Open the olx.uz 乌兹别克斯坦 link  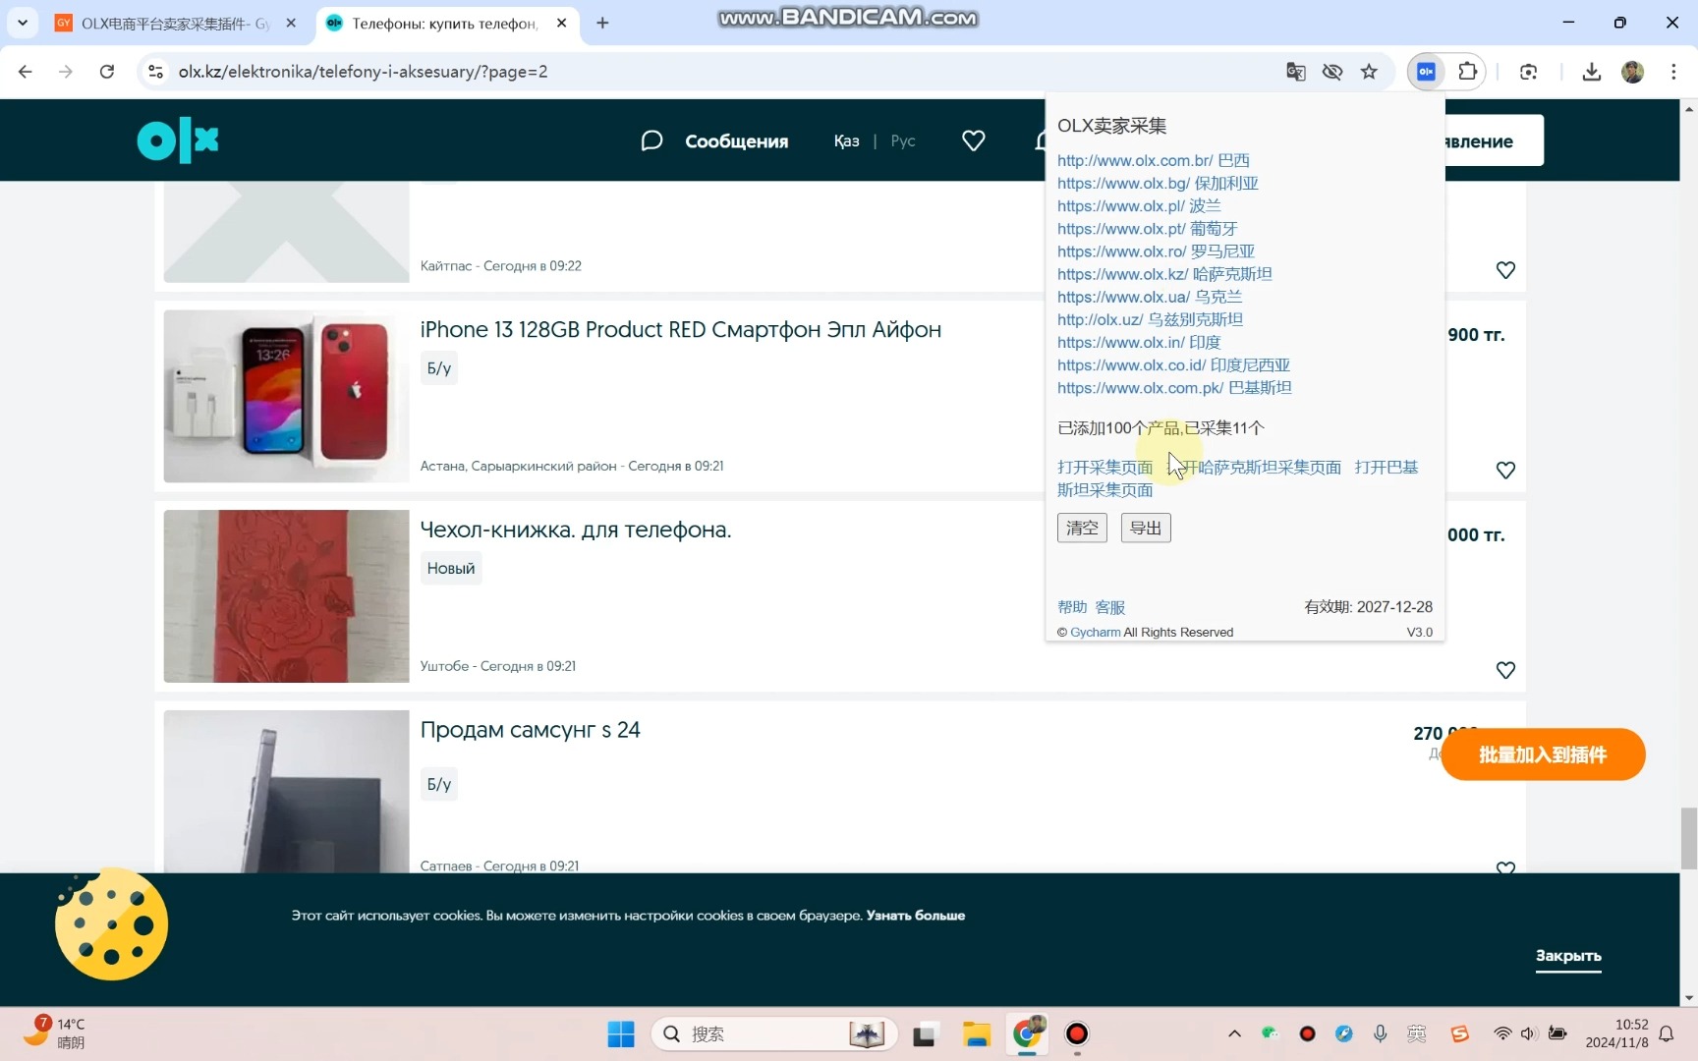pyautogui.click(x=1151, y=319)
